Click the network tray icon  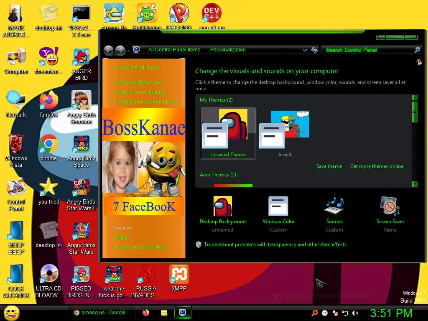345,313
